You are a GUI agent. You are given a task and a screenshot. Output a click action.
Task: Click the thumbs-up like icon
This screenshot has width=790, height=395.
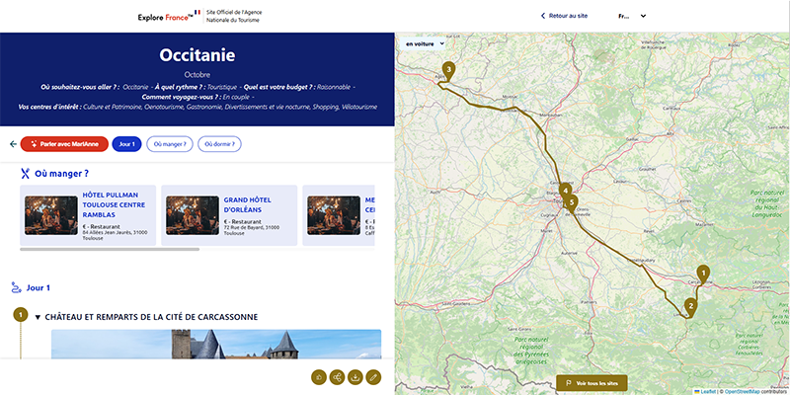[x=319, y=376]
